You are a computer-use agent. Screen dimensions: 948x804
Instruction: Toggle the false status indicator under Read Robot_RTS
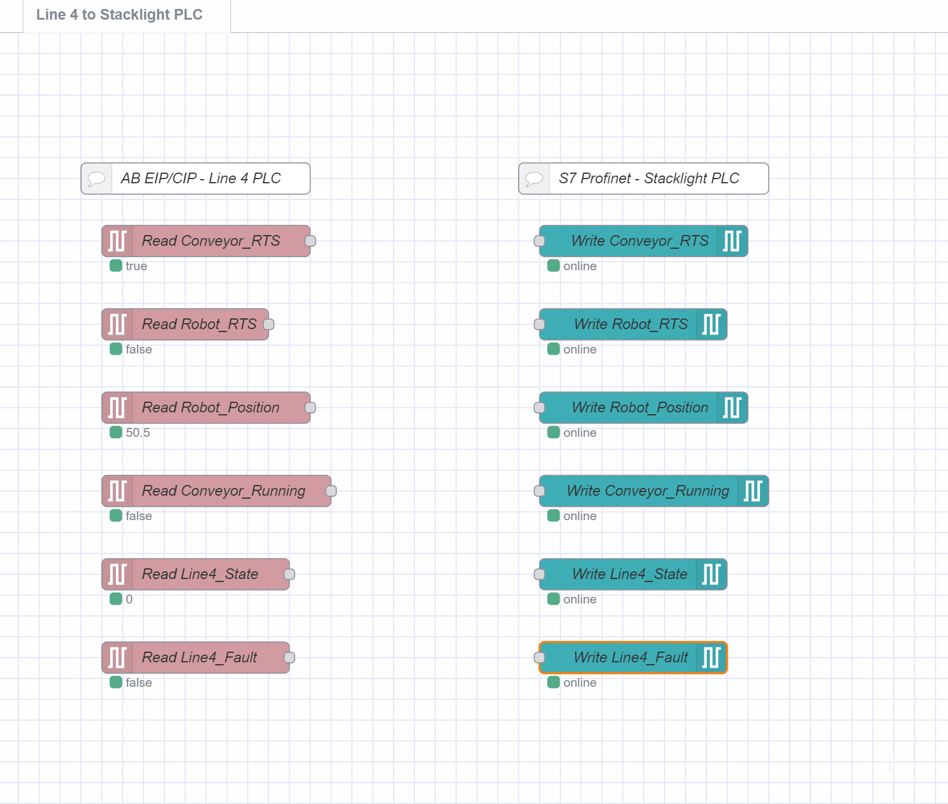tap(116, 349)
